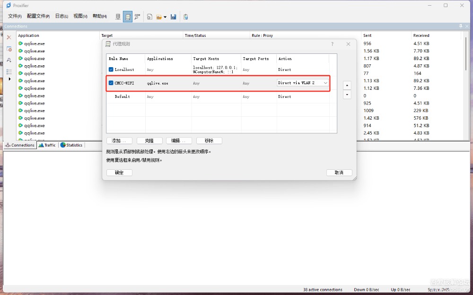Move rule down with arrow button

(x=347, y=95)
